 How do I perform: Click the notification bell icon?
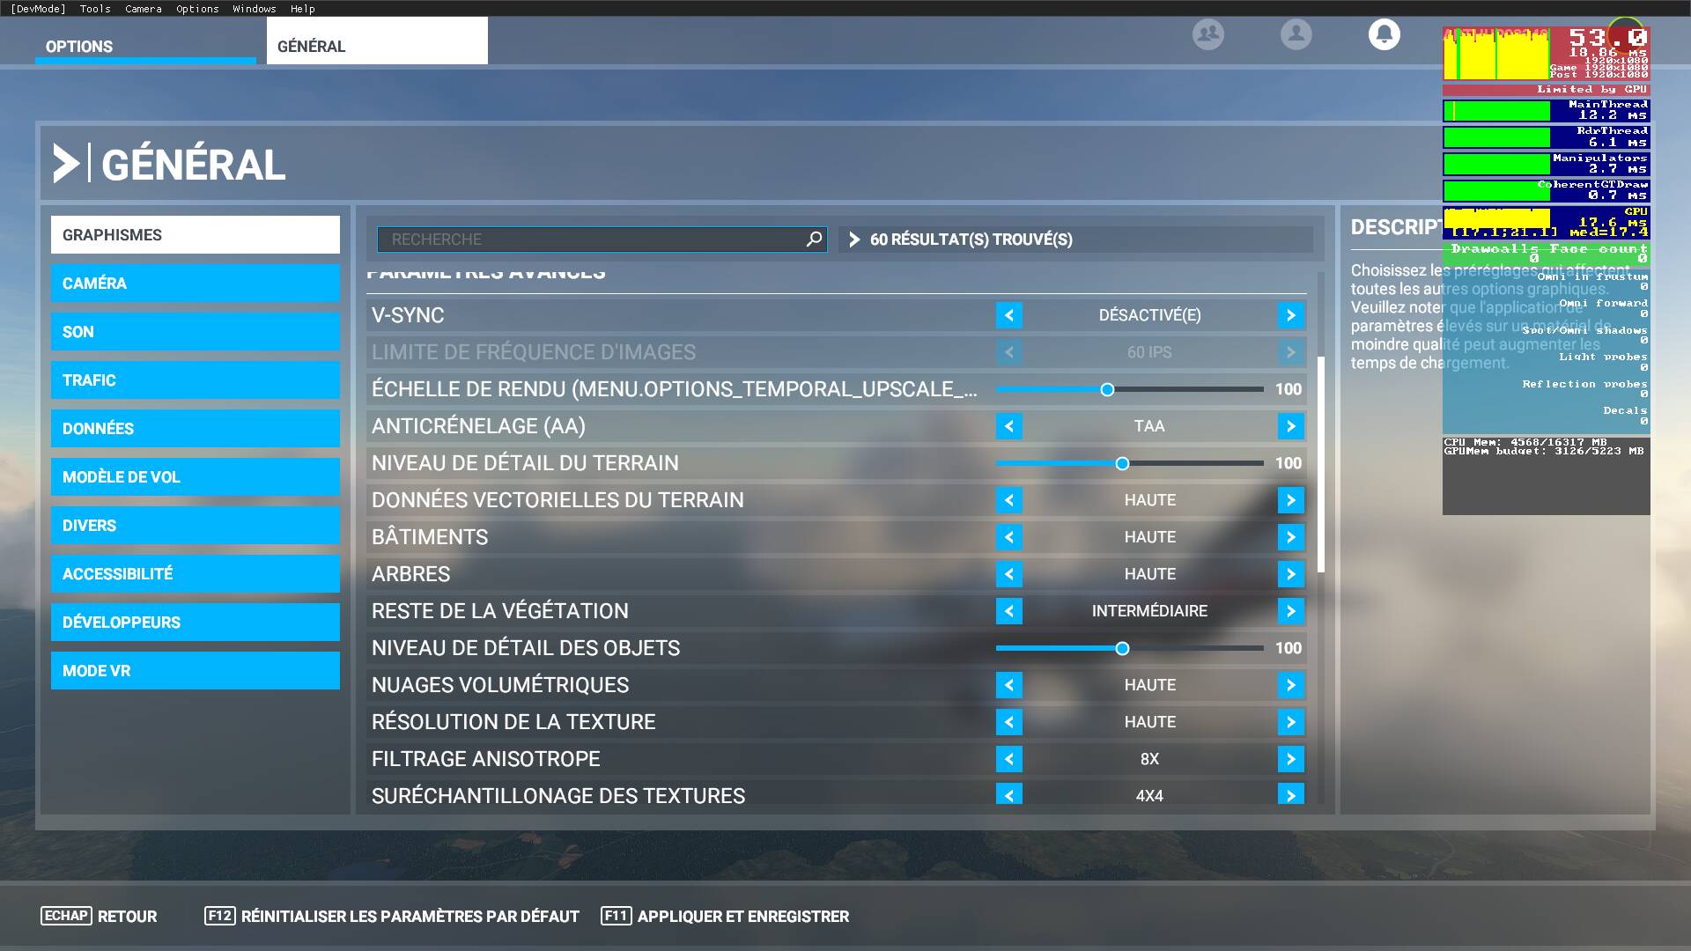coord(1384,33)
